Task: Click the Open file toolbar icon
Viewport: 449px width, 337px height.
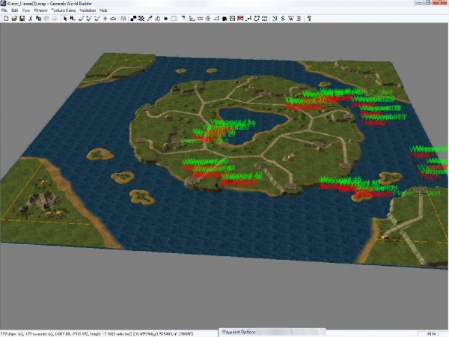Action: coord(14,18)
